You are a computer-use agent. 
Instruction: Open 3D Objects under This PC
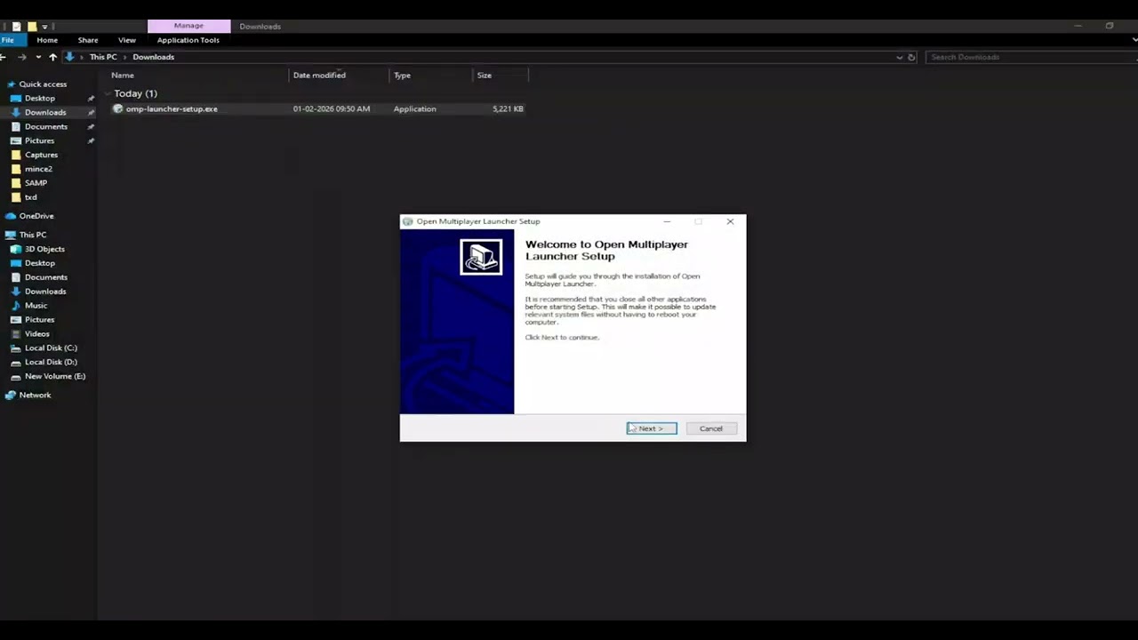coord(44,249)
